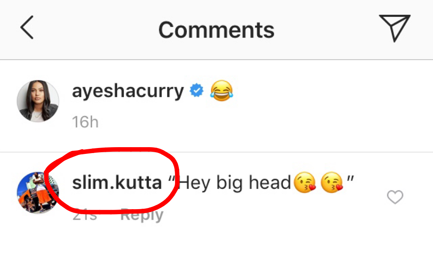Tap the laughing tears emoji
This screenshot has width=433, height=261.
tap(222, 91)
